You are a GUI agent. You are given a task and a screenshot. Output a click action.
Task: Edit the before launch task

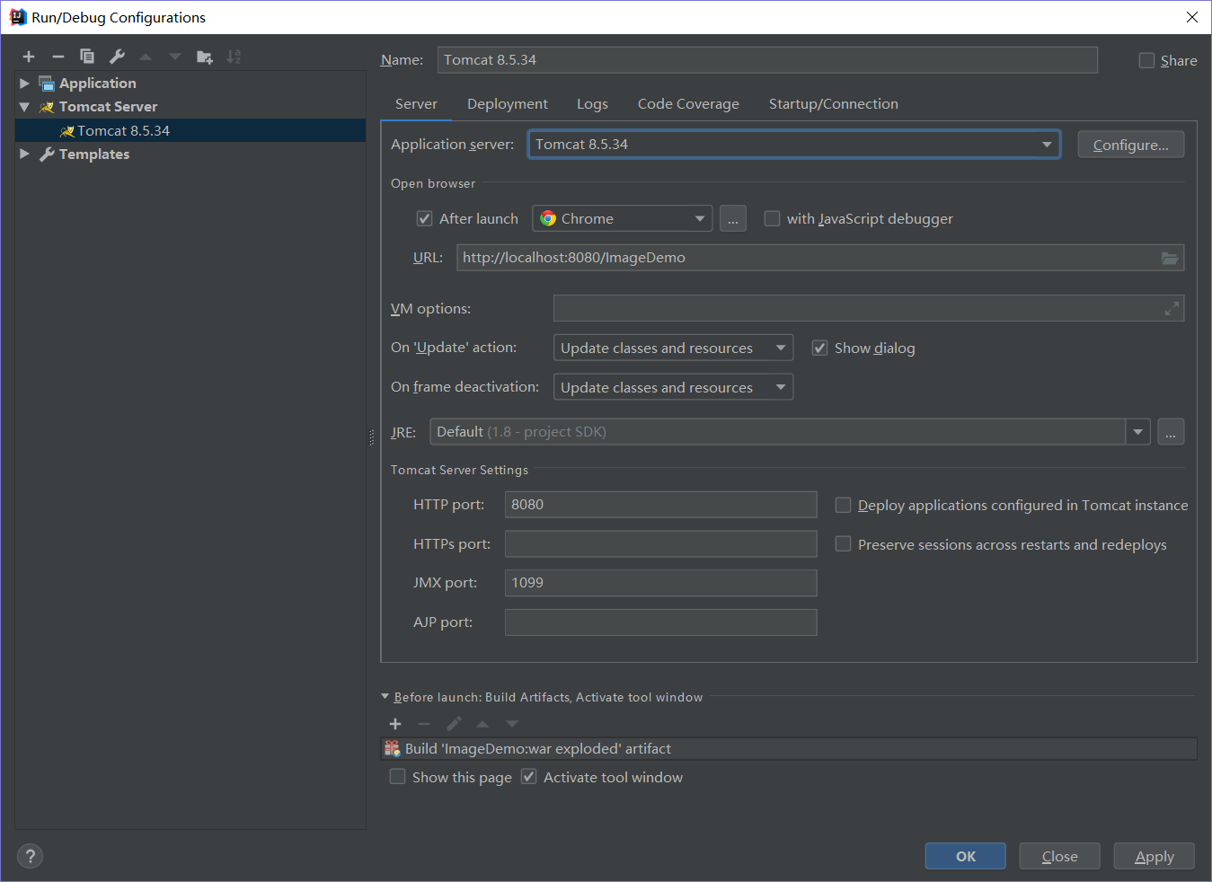point(454,724)
